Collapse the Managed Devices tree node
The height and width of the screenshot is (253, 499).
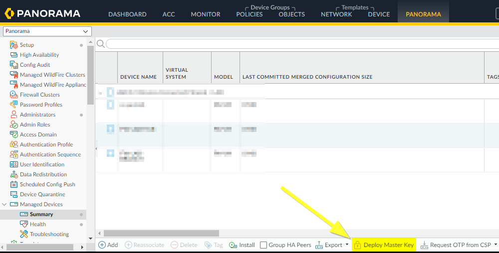pos(4,204)
